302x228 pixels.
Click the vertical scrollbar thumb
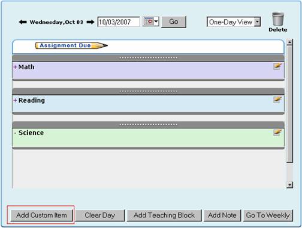pyautogui.click(x=289, y=104)
